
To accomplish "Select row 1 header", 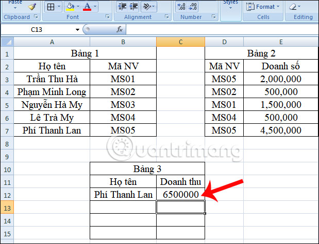I will (x=7, y=54).
